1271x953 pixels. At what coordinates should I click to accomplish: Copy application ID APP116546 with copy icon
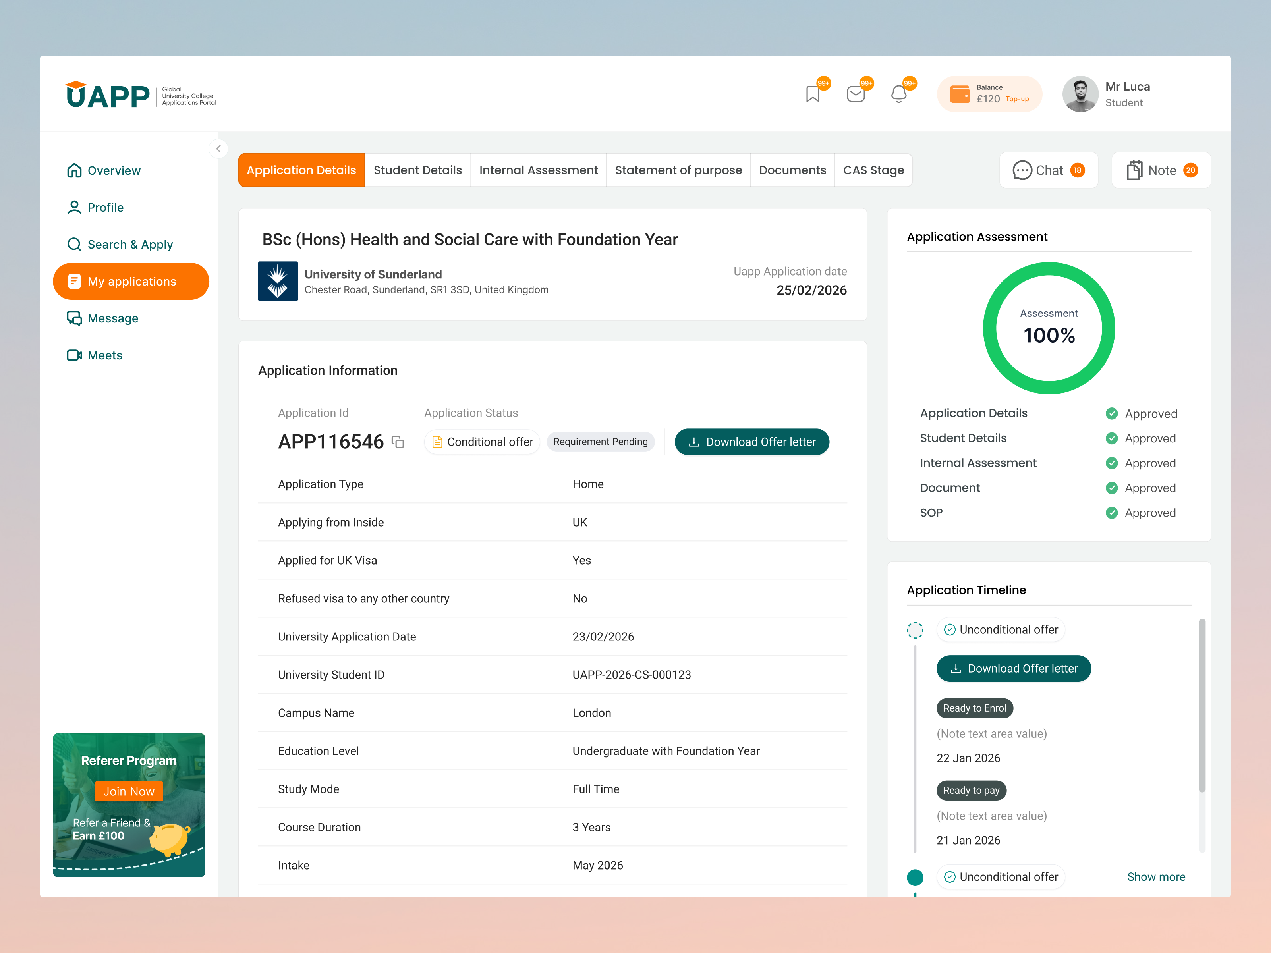pos(398,442)
